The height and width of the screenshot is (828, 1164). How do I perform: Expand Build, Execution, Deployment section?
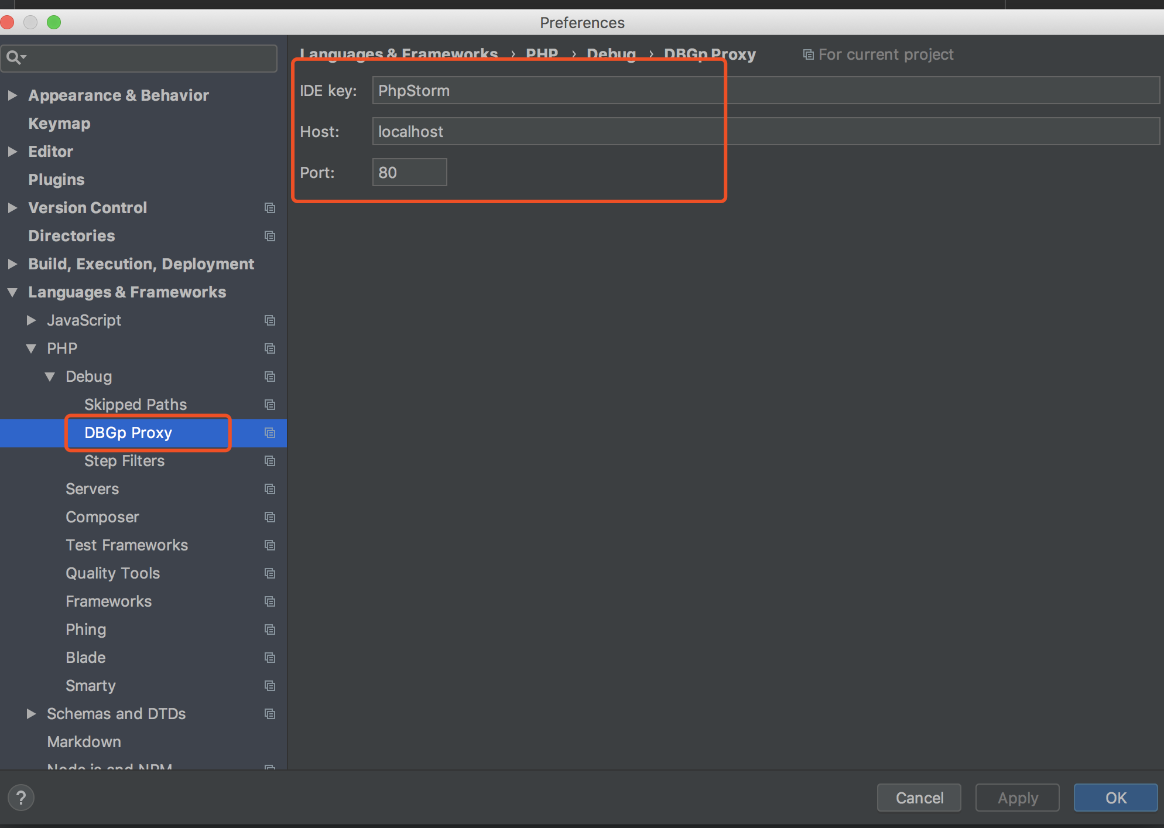[x=12, y=264]
